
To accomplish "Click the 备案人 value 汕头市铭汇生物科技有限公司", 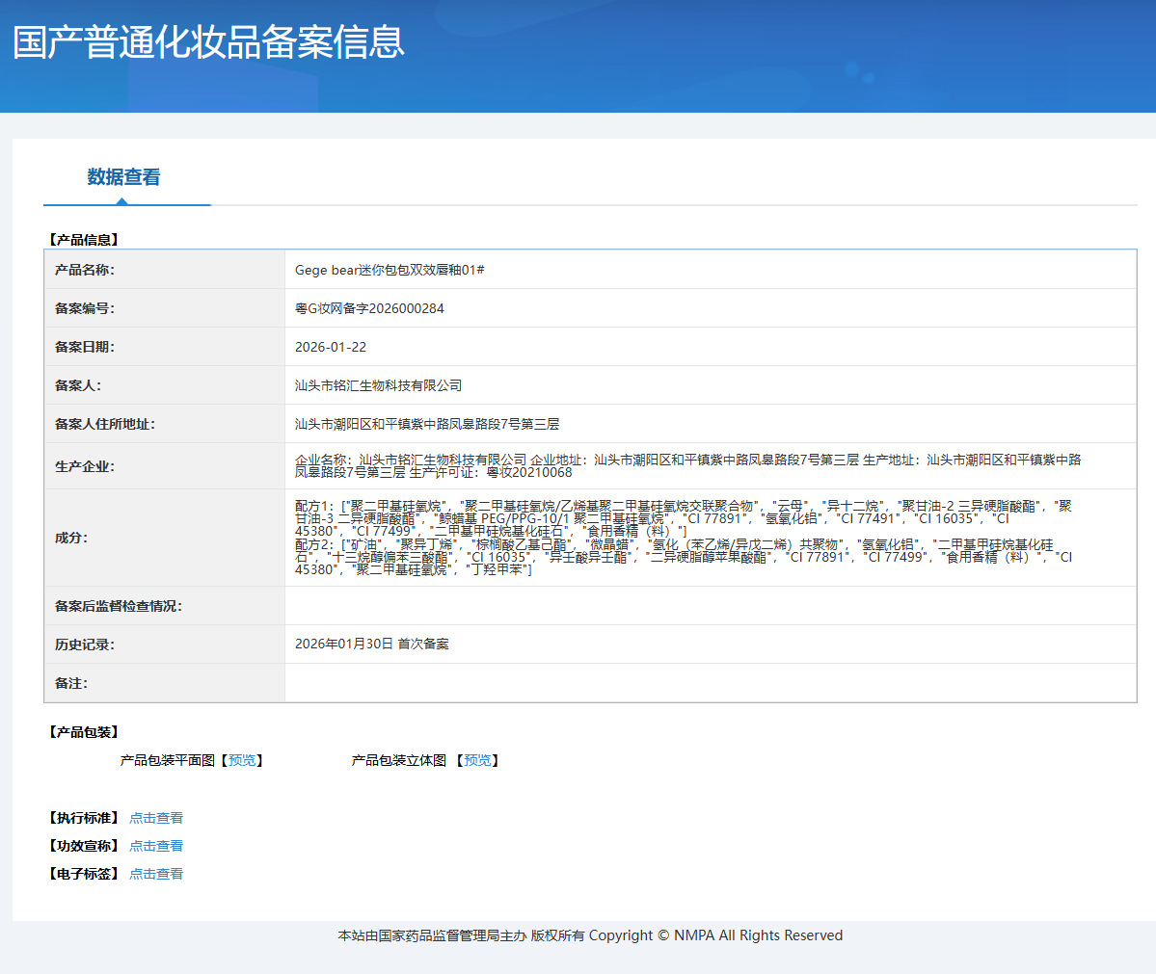I will (x=378, y=385).
